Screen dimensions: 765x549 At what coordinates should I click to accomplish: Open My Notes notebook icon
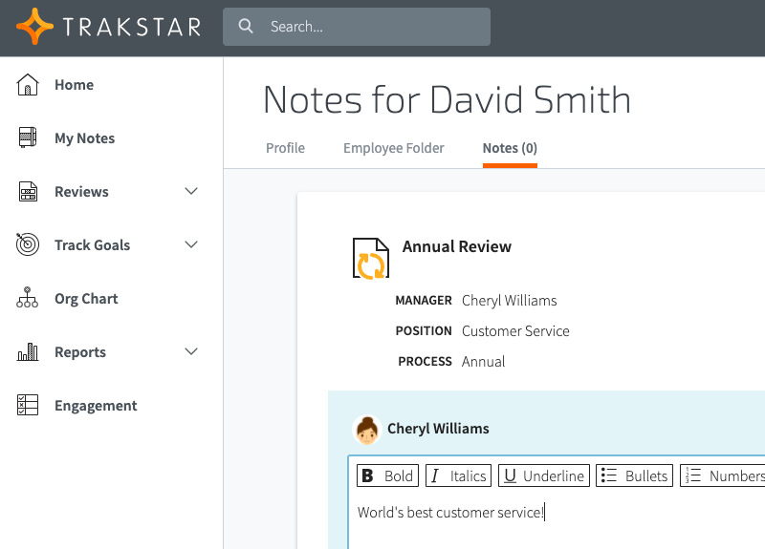(28, 137)
